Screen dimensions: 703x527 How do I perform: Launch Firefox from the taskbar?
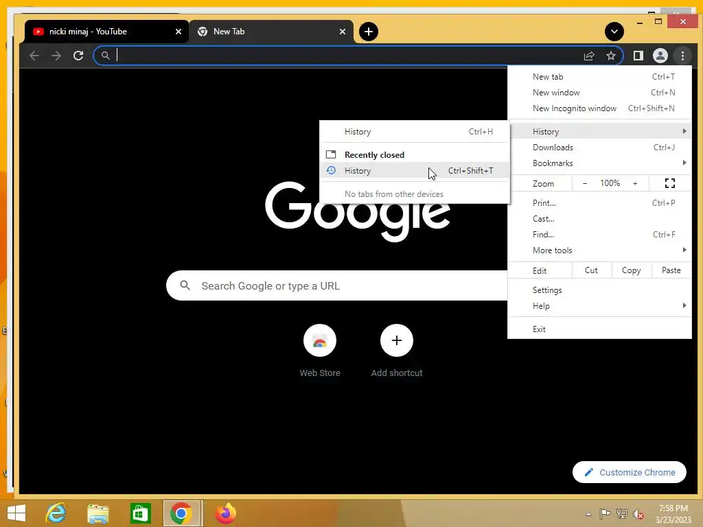coord(225,513)
